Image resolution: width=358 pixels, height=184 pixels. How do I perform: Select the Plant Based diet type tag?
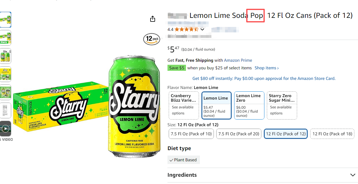(184, 160)
